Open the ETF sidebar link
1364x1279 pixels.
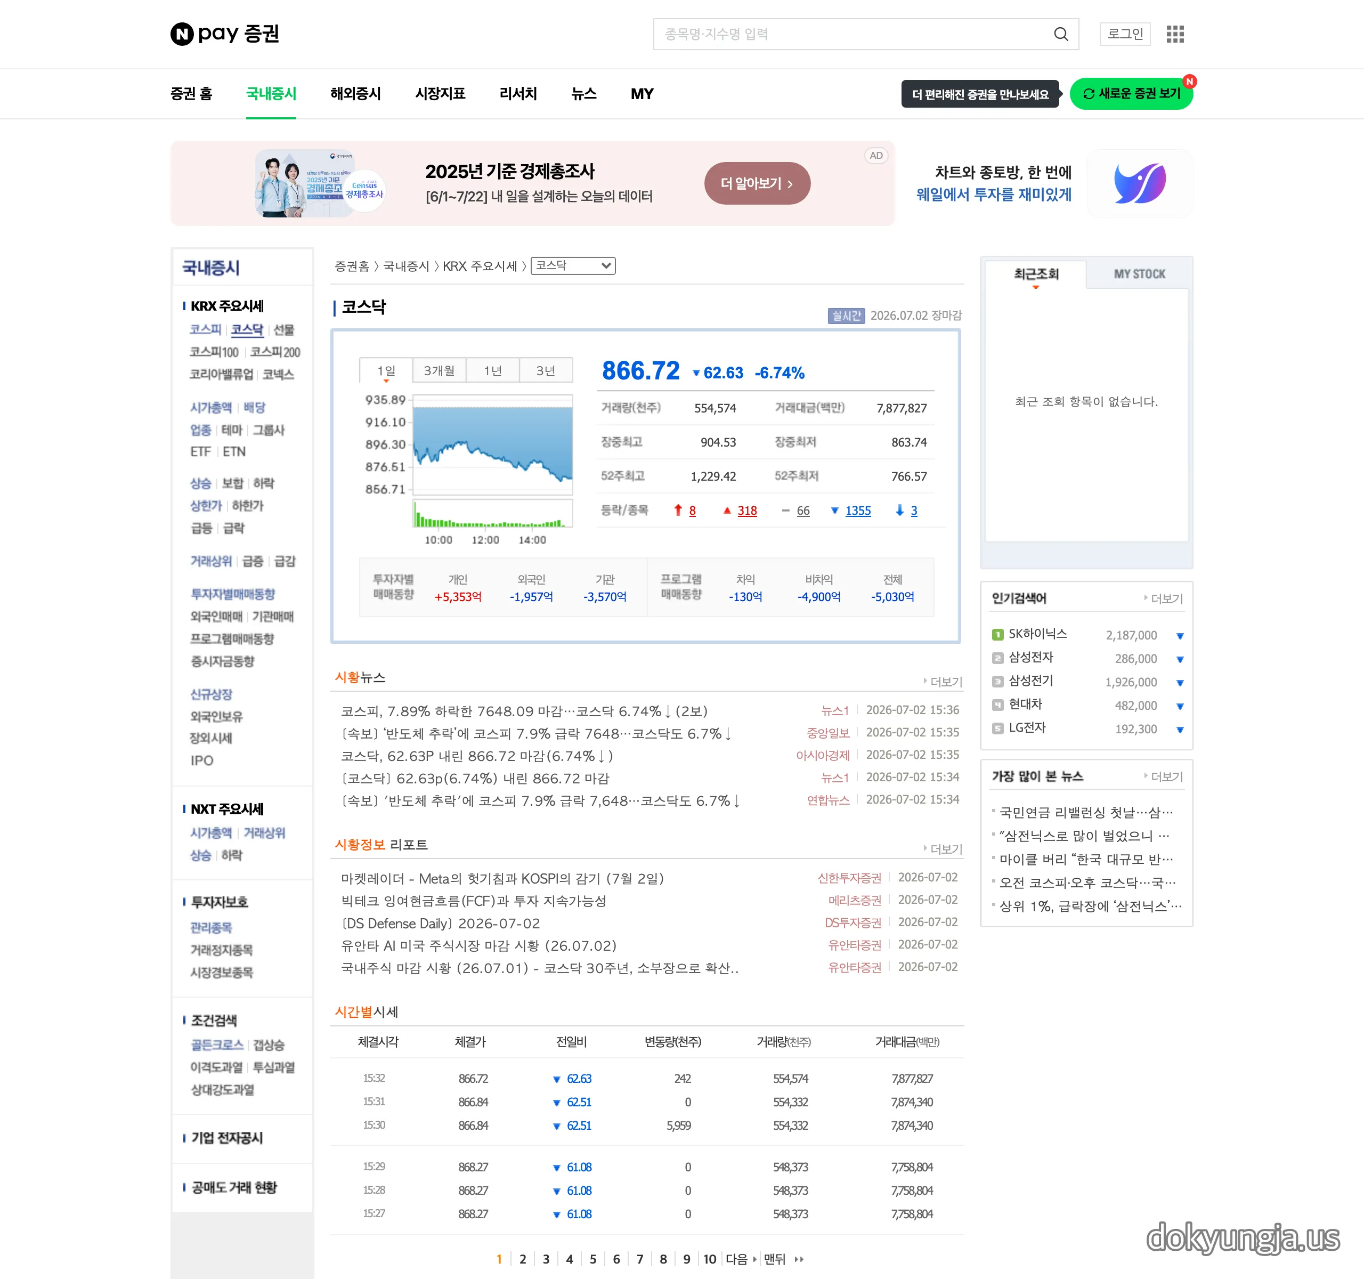tap(200, 451)
